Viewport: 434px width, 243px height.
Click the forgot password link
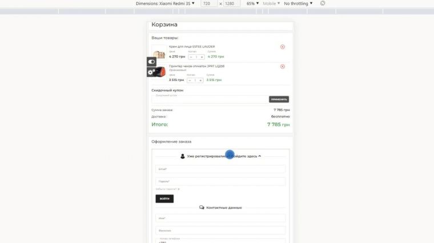pos(167,189)
